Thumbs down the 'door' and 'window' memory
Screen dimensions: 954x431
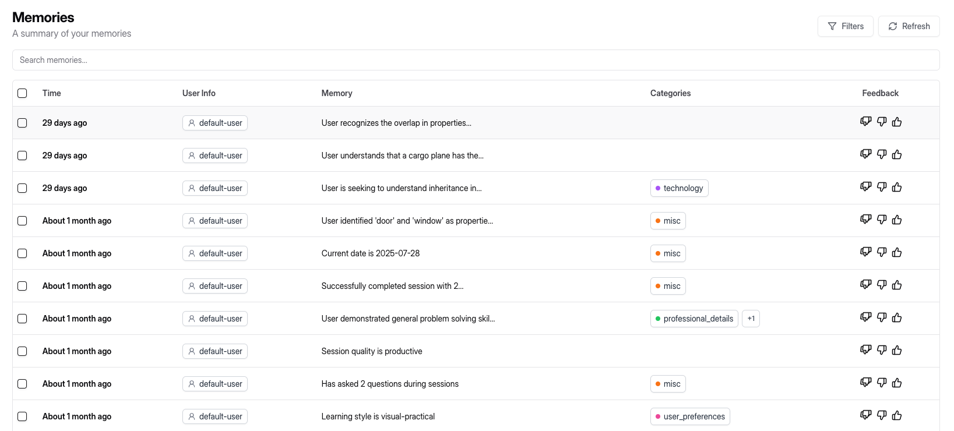[x=882, y=220]
